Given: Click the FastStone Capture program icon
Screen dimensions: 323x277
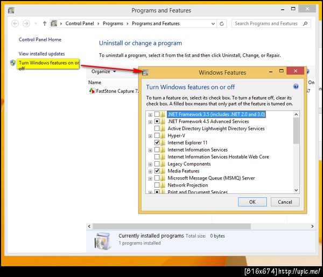Looking at the screenshot, I should [92, 91].
